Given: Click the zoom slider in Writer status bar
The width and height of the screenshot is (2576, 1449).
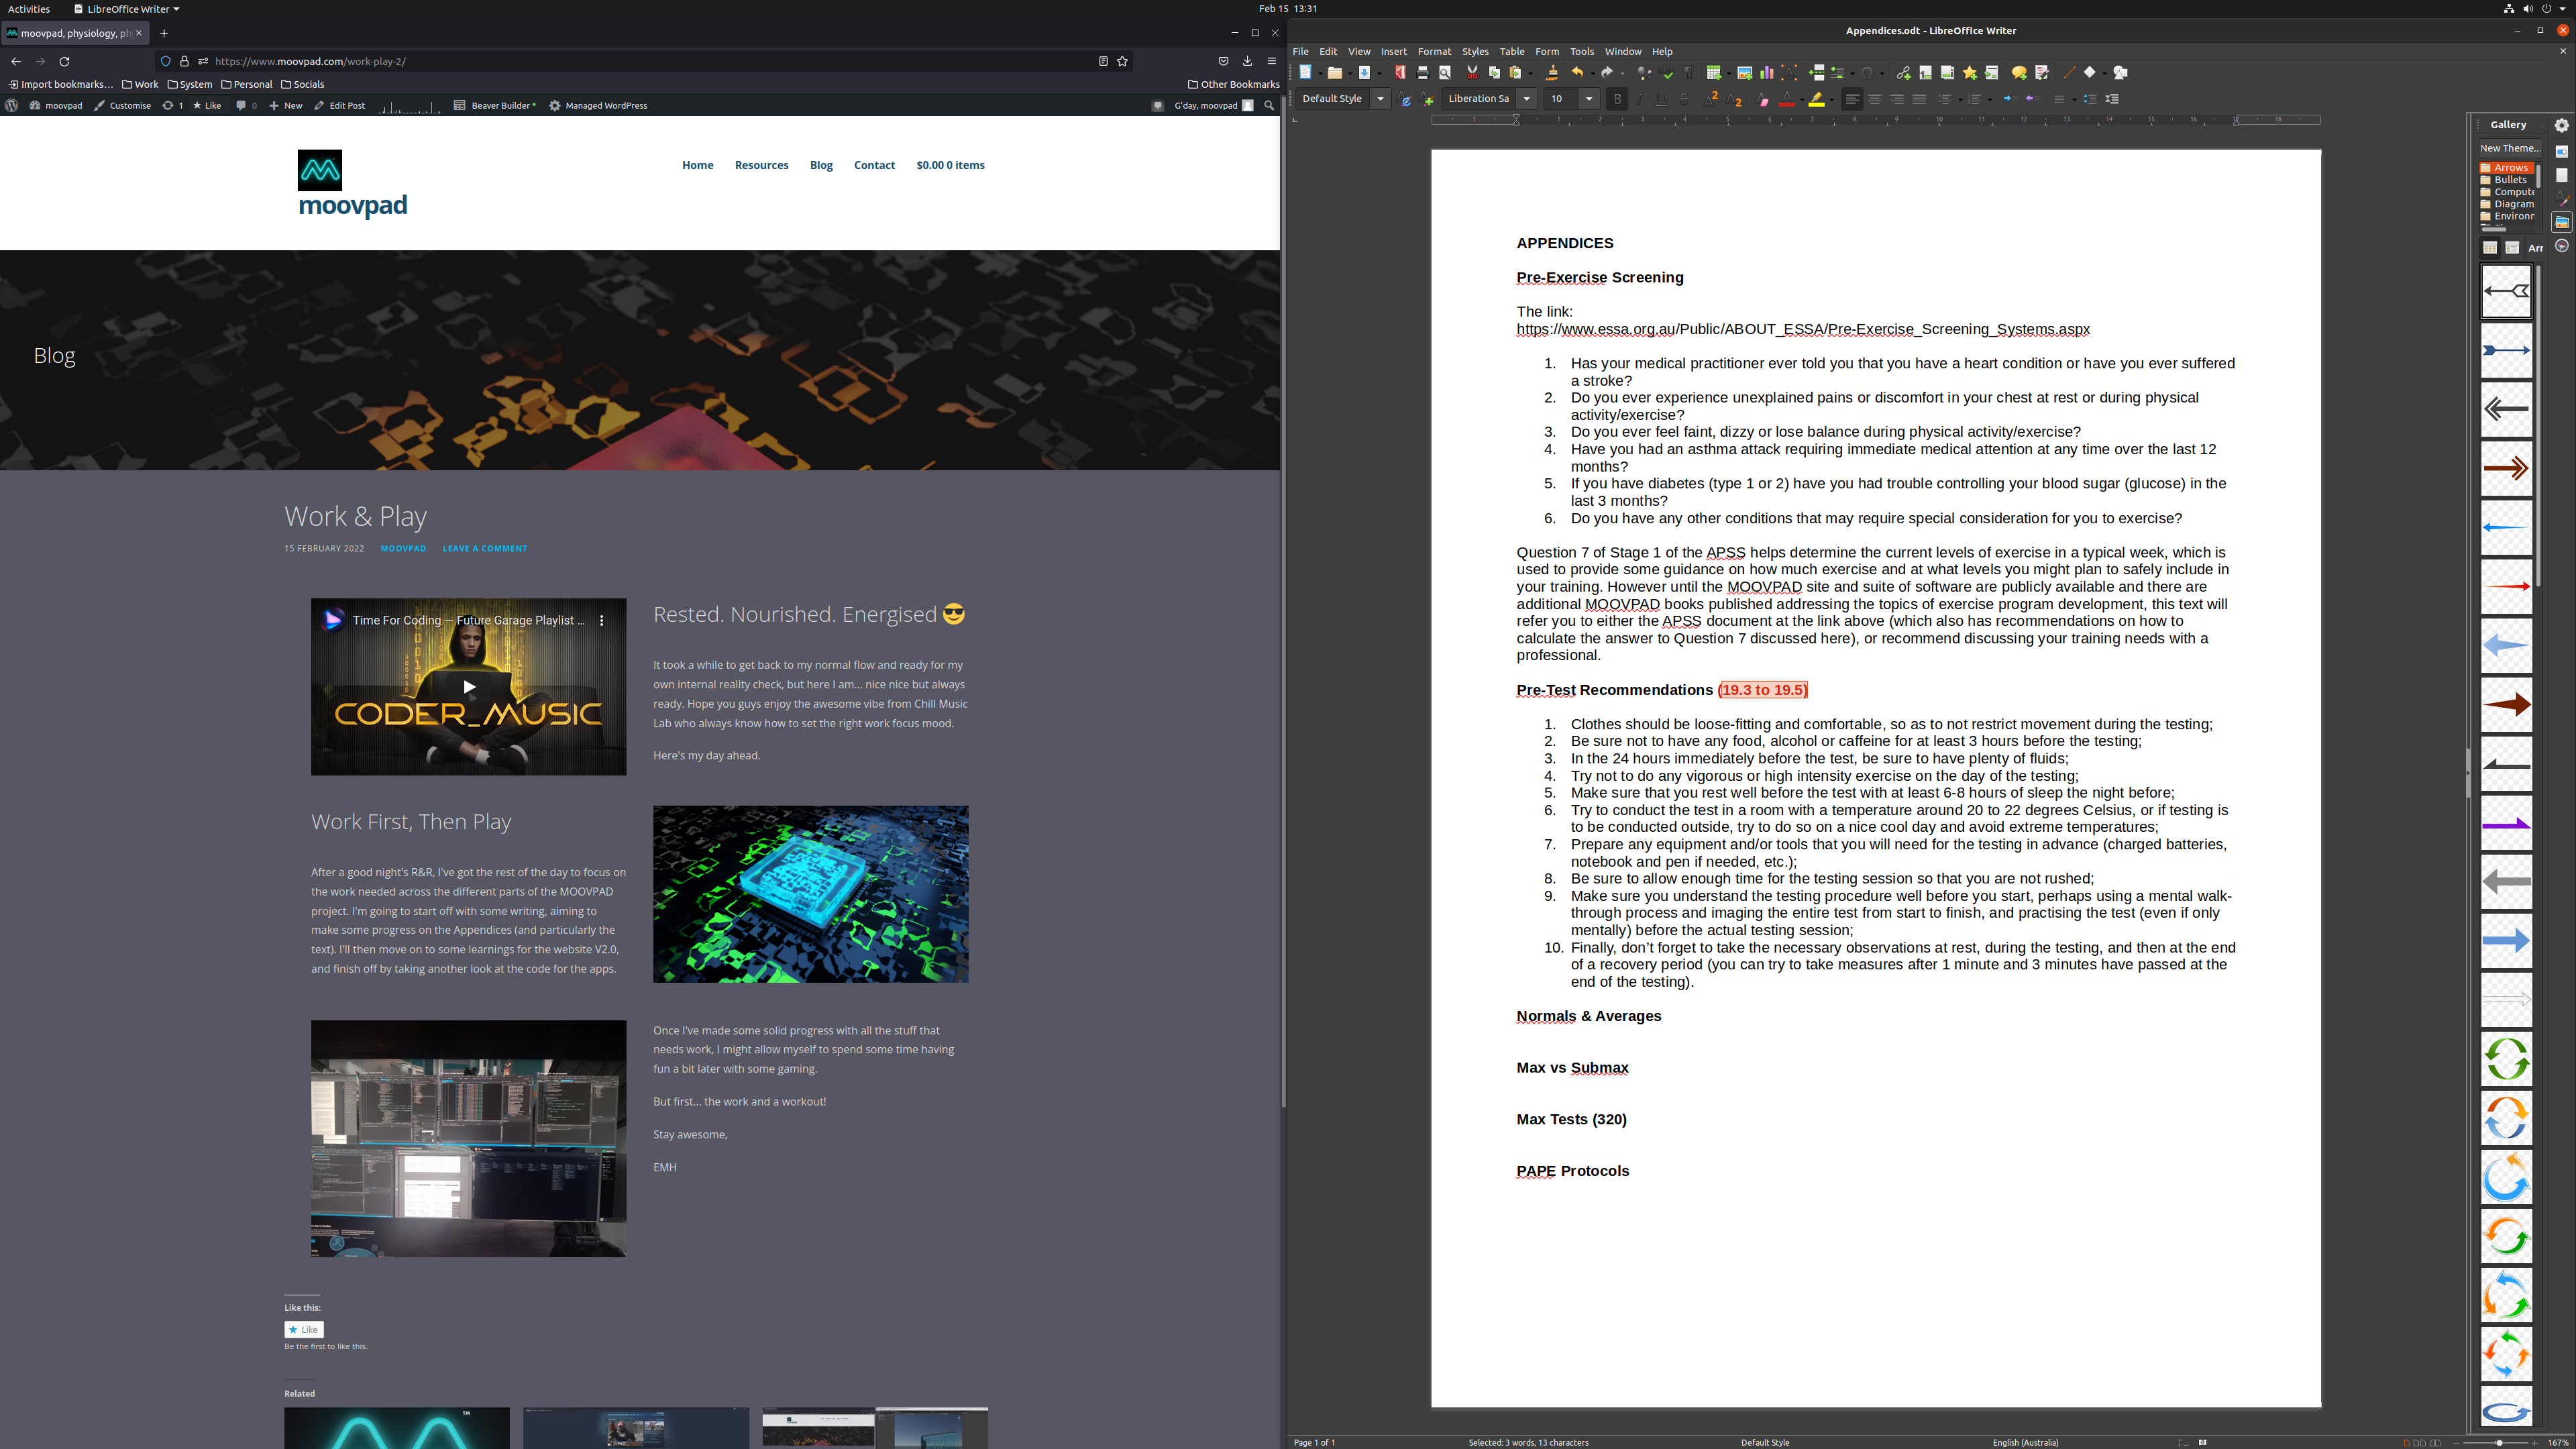Looking at the screenshot, I should (2497, 1442).
